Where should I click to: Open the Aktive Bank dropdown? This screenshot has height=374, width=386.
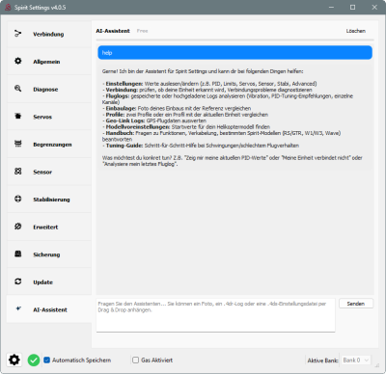(356, 361)
